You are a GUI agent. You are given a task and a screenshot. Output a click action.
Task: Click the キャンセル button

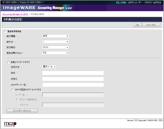pyautogui.click(x=151, y=25)
